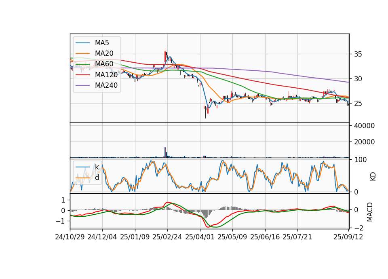Click the price axis value 25

tap(358, 104)
